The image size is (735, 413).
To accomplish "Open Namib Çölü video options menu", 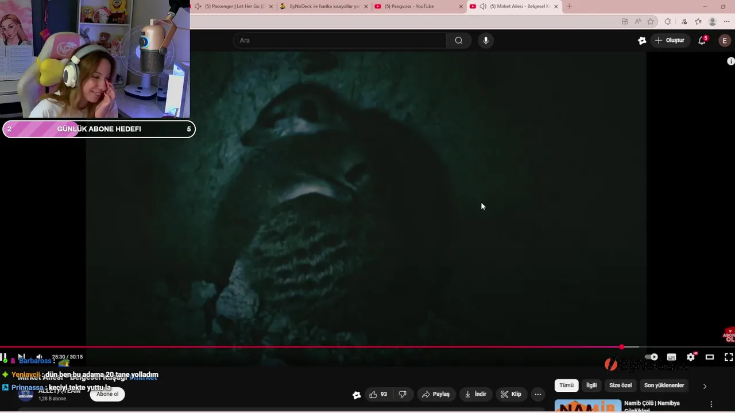I will click(x=711, y=404).
